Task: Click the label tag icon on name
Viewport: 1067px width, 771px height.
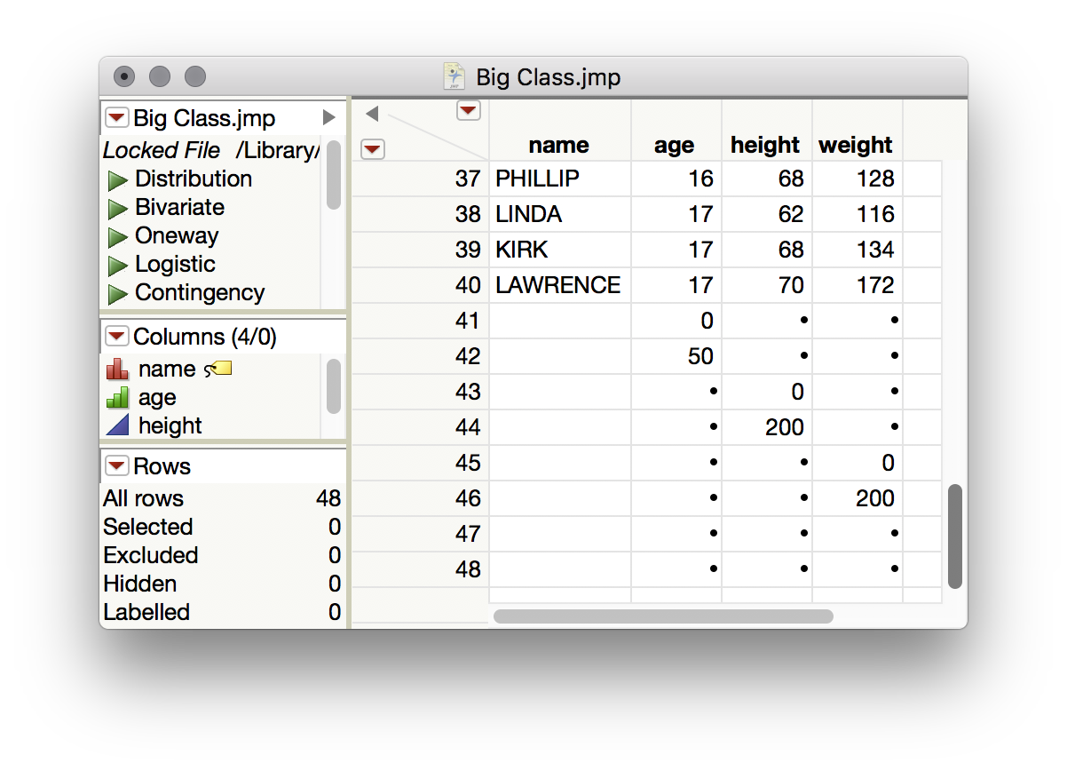Action: click(218, 369)
